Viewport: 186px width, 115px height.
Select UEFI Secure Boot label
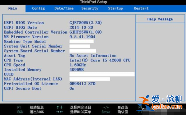(23, 88)
